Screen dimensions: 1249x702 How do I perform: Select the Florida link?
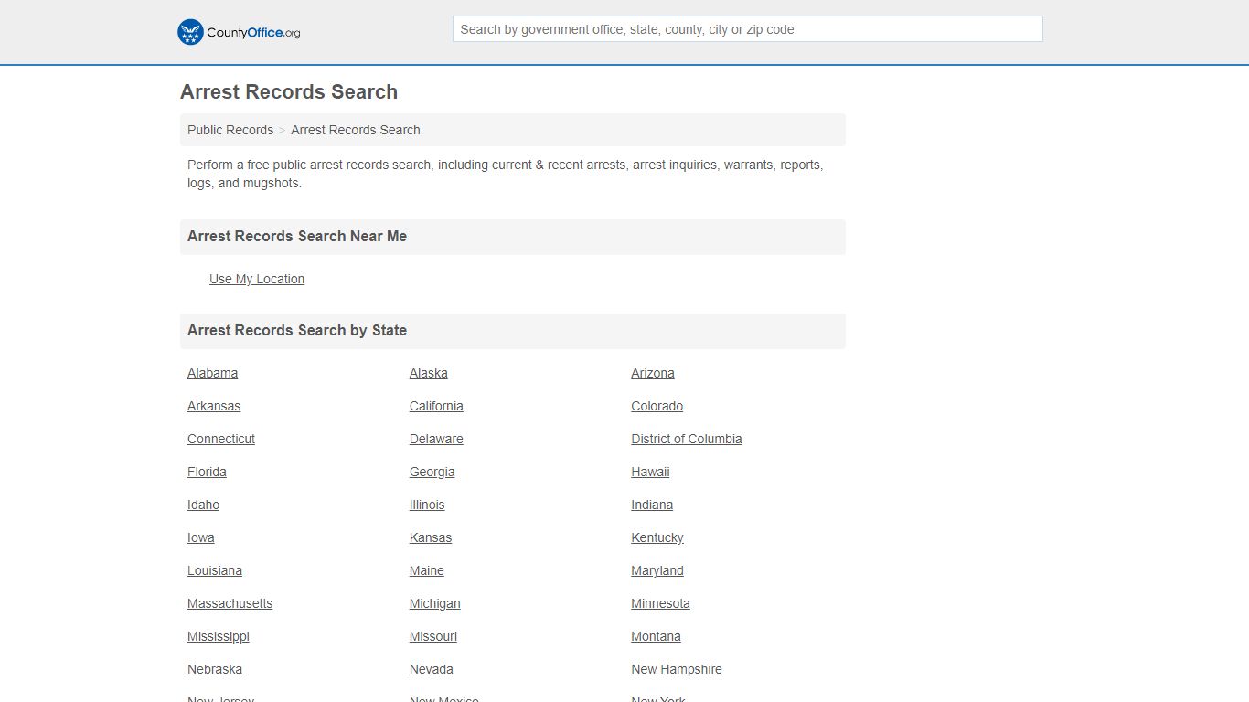207,472
